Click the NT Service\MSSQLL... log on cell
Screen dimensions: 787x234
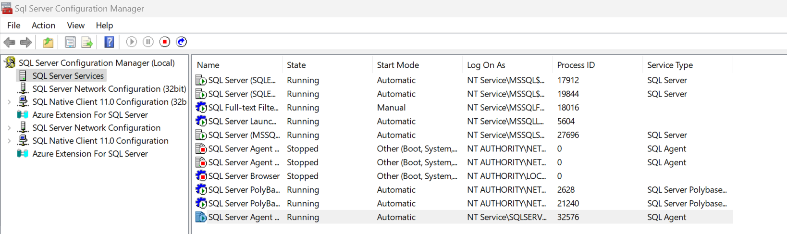[505, 122]
